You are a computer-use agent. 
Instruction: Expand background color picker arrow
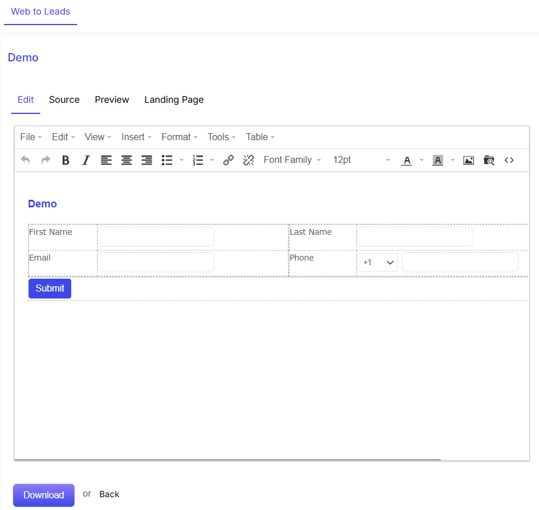click(453, 160)
